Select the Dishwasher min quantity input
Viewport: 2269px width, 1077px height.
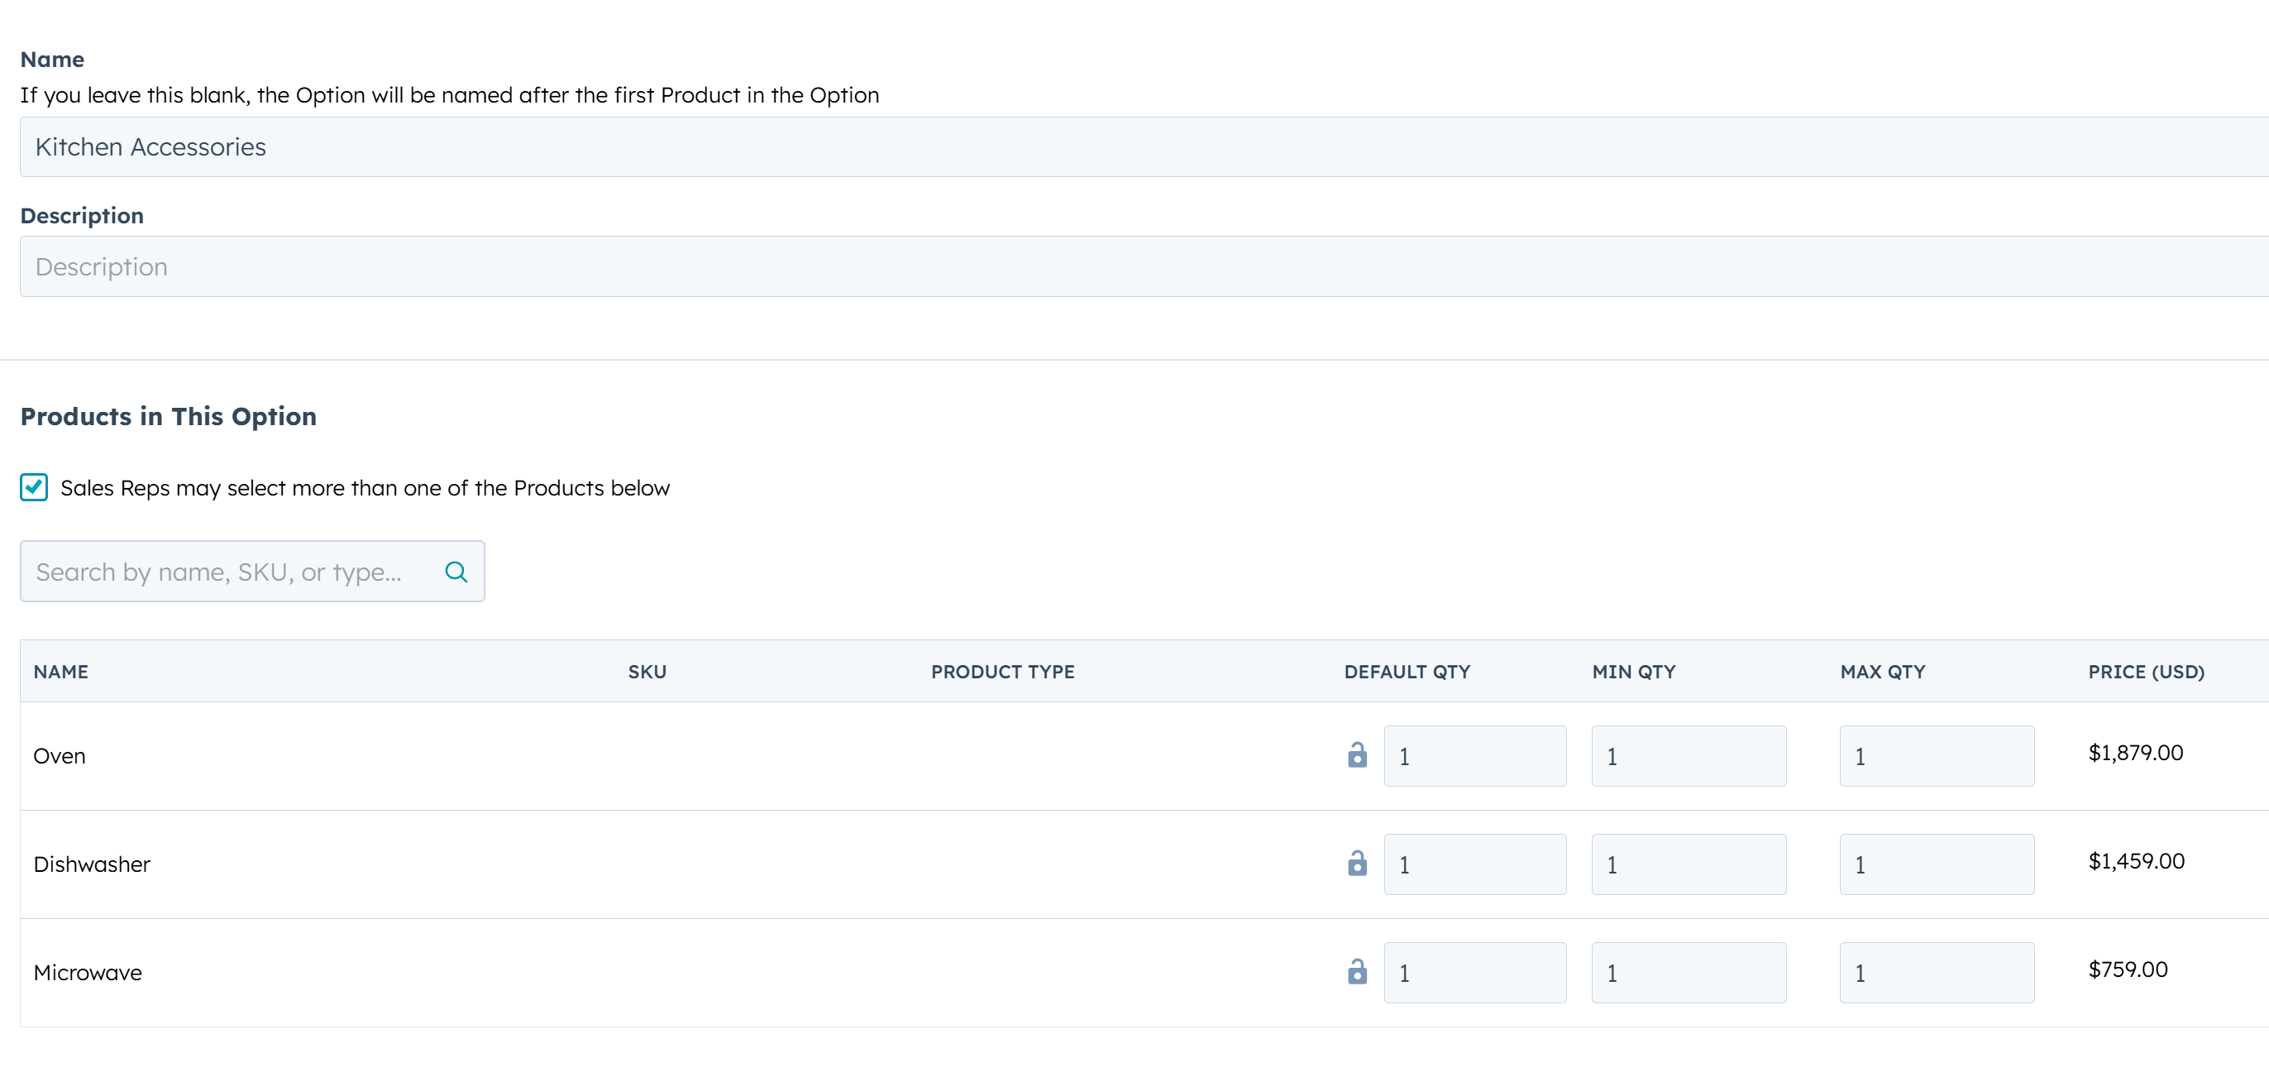coord(1688,864)
